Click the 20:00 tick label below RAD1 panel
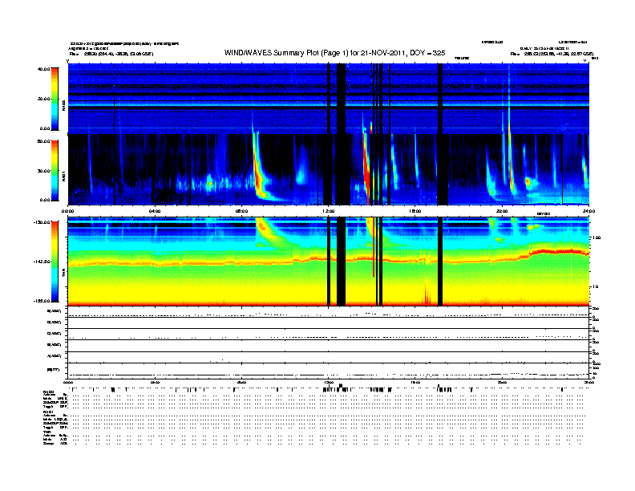Image resolution: width=635 pixels, height=491 pixels. point(502,211)
